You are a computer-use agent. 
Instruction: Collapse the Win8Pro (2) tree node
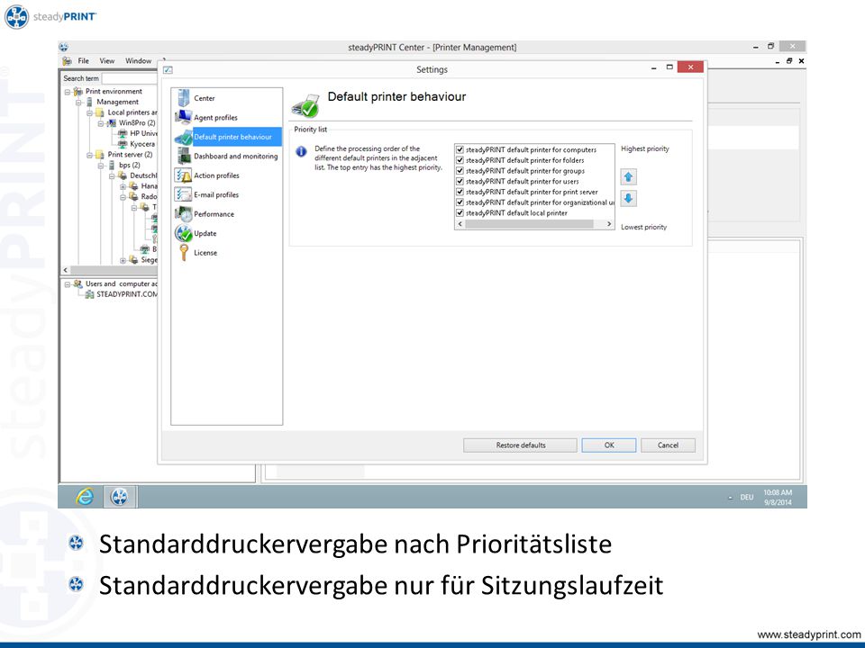coord(101,123)
